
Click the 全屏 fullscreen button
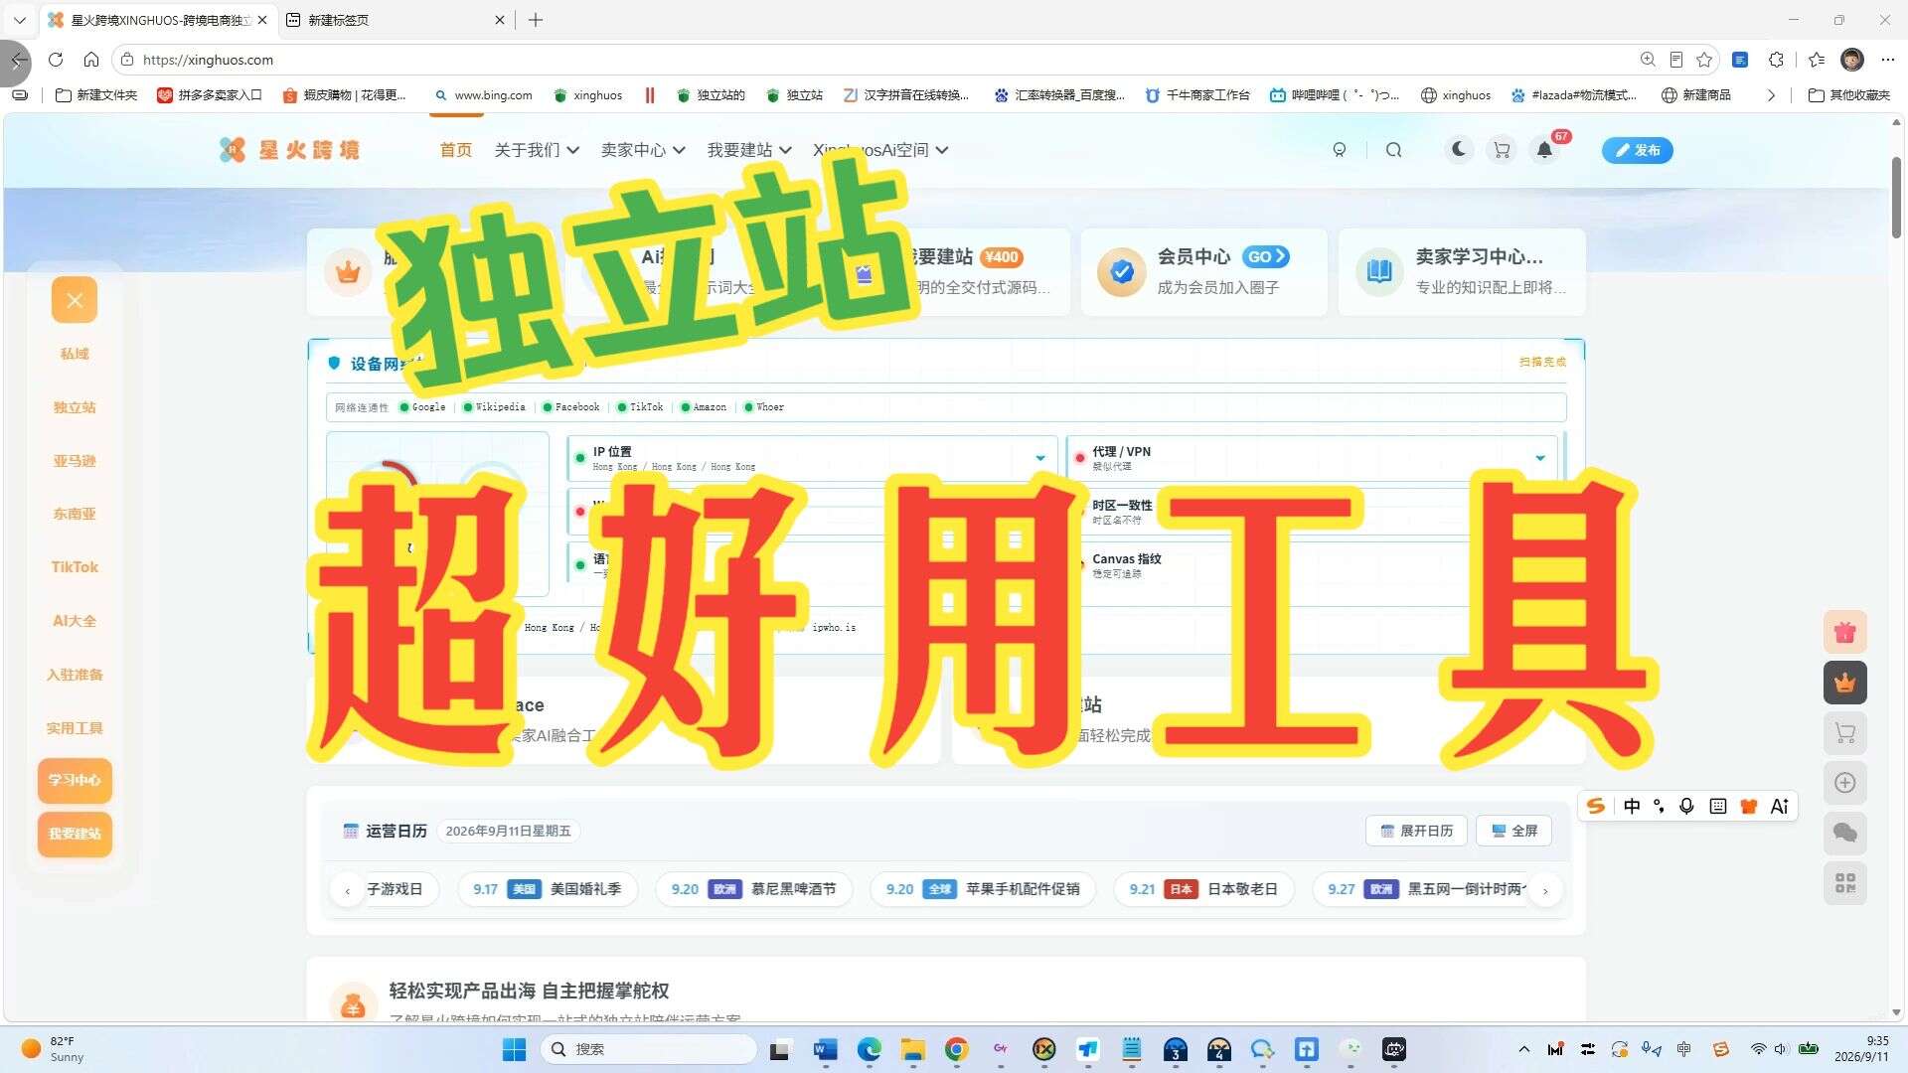pyautogui.click(x=1514, y=831)
